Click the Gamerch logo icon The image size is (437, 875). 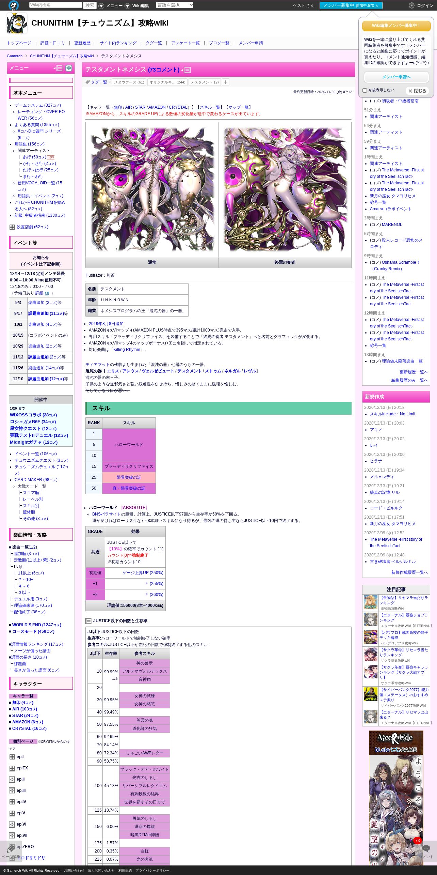pyautogui.click(x=14, y=5)
